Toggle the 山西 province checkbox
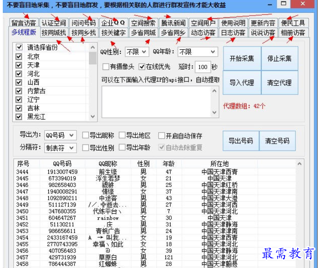Viewport: 318px width, 268px height. 19,82
